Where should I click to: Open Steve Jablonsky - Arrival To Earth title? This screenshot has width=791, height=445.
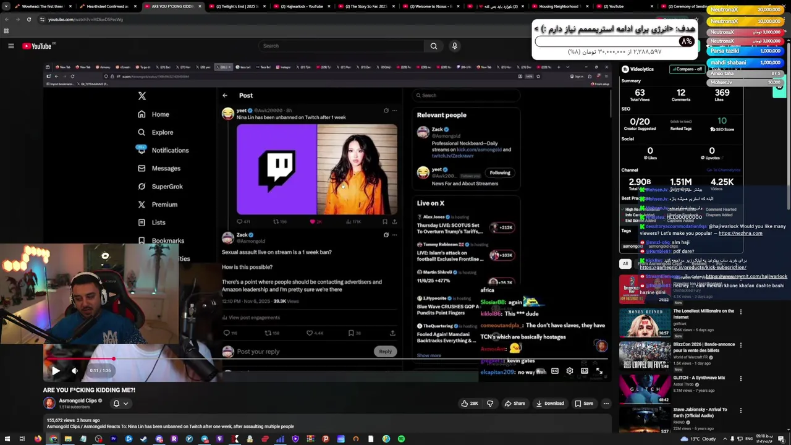[700, 412]
